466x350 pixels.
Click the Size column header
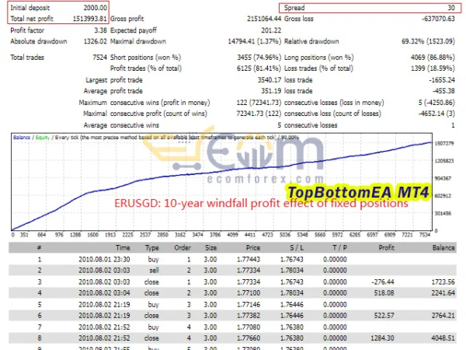[x=210, y=247]
